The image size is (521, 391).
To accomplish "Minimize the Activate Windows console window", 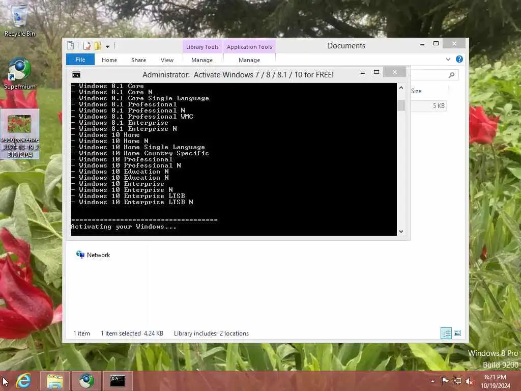I will (363, 73).
